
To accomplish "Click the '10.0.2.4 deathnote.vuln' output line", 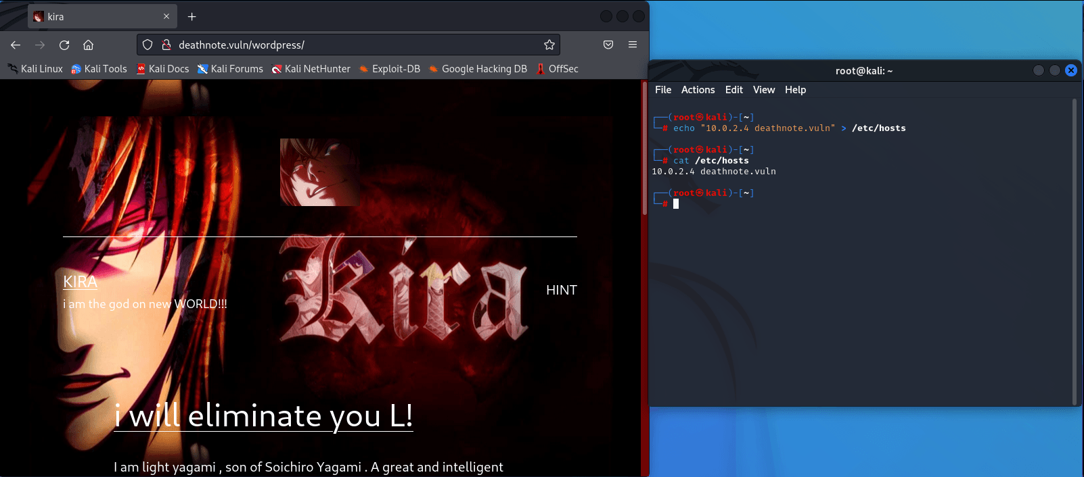I will (714, 172).
